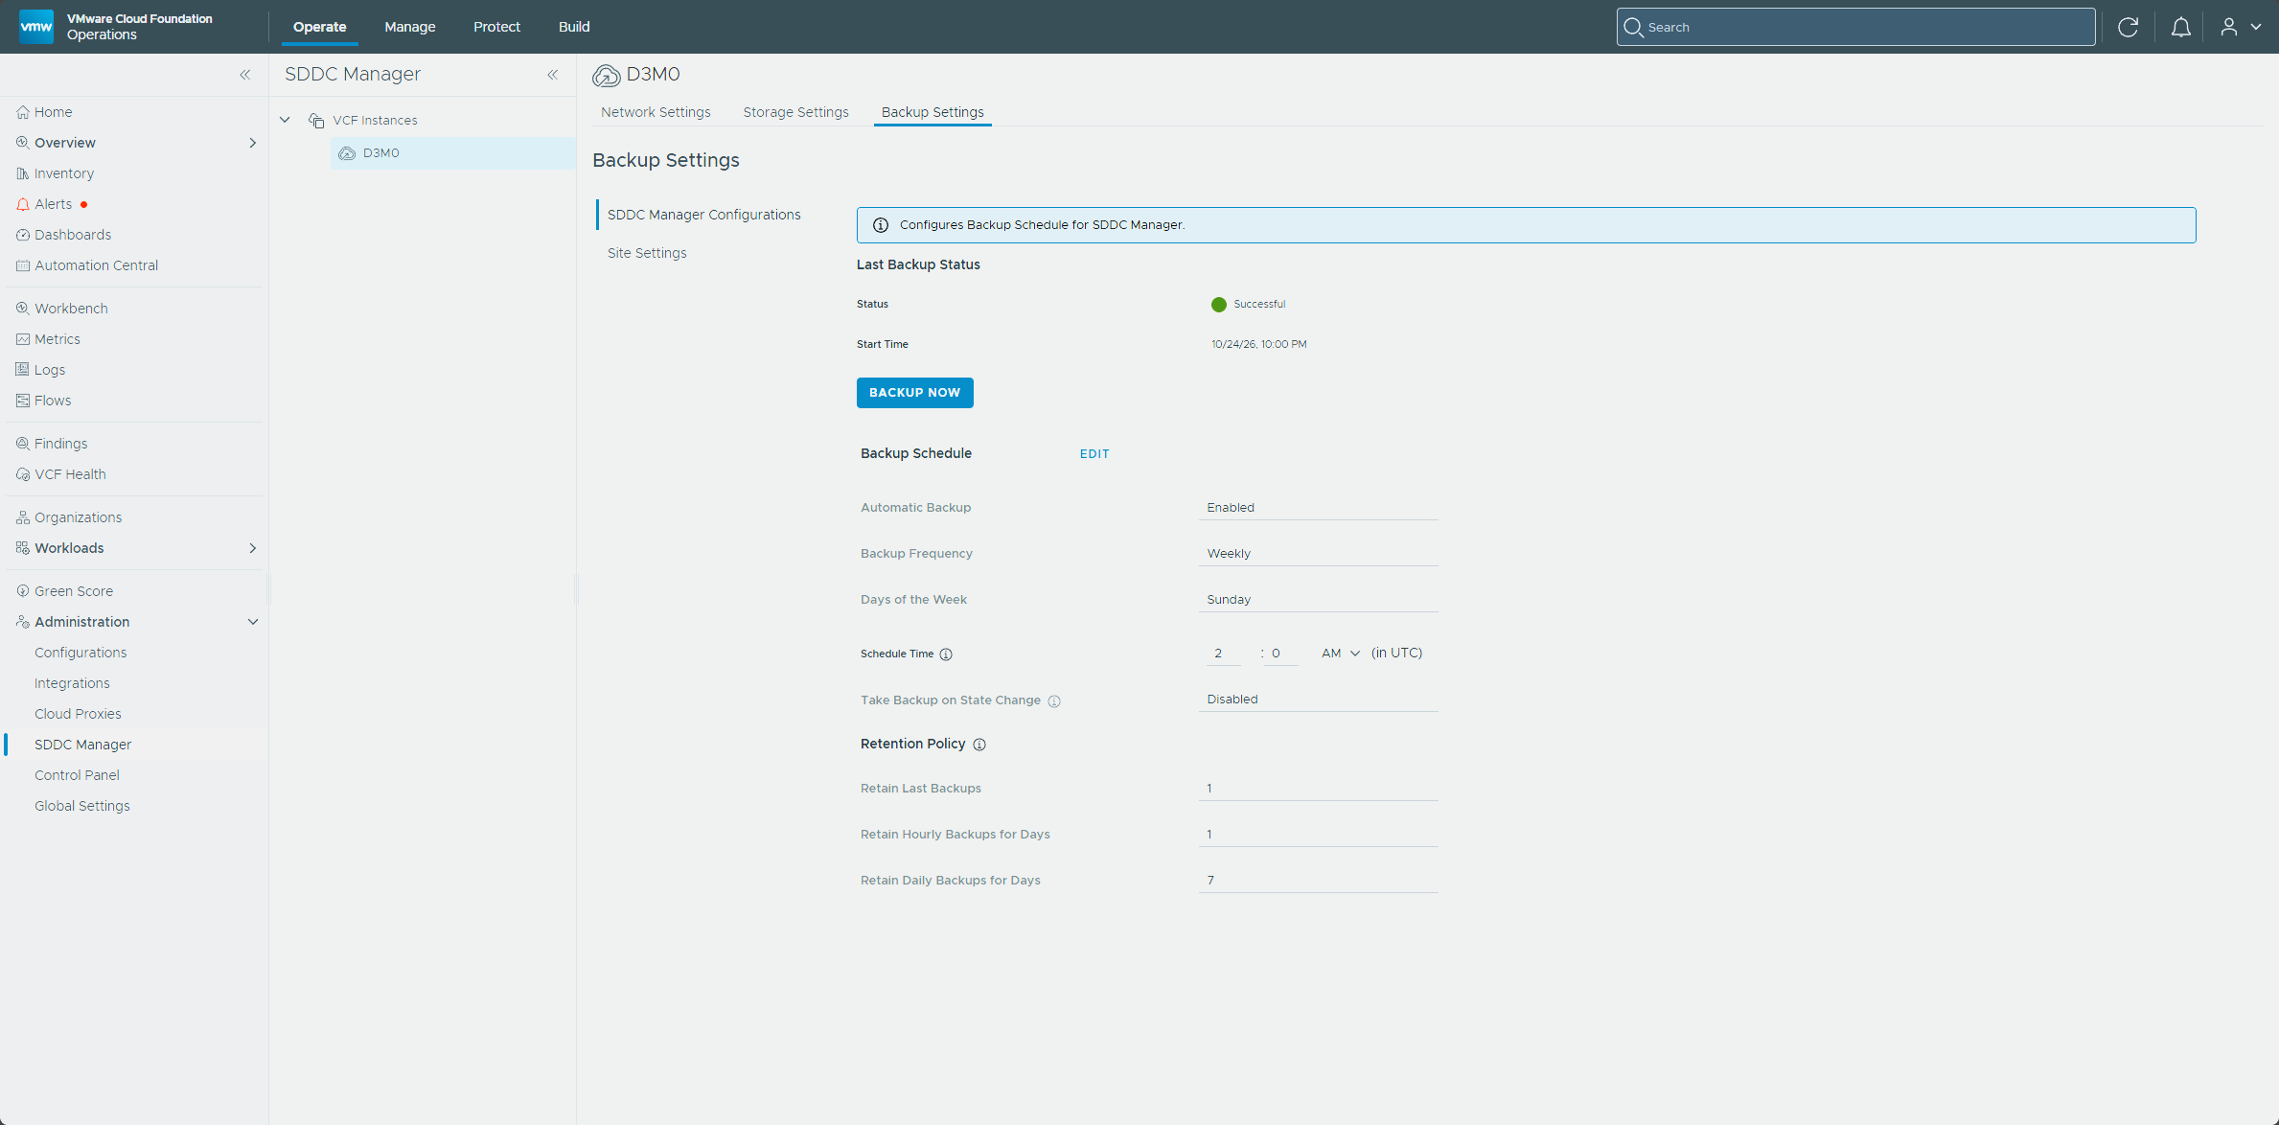This screenshot has height=1125, width=2279.
Task: Click the Home house icon
Action: (23, 112)
